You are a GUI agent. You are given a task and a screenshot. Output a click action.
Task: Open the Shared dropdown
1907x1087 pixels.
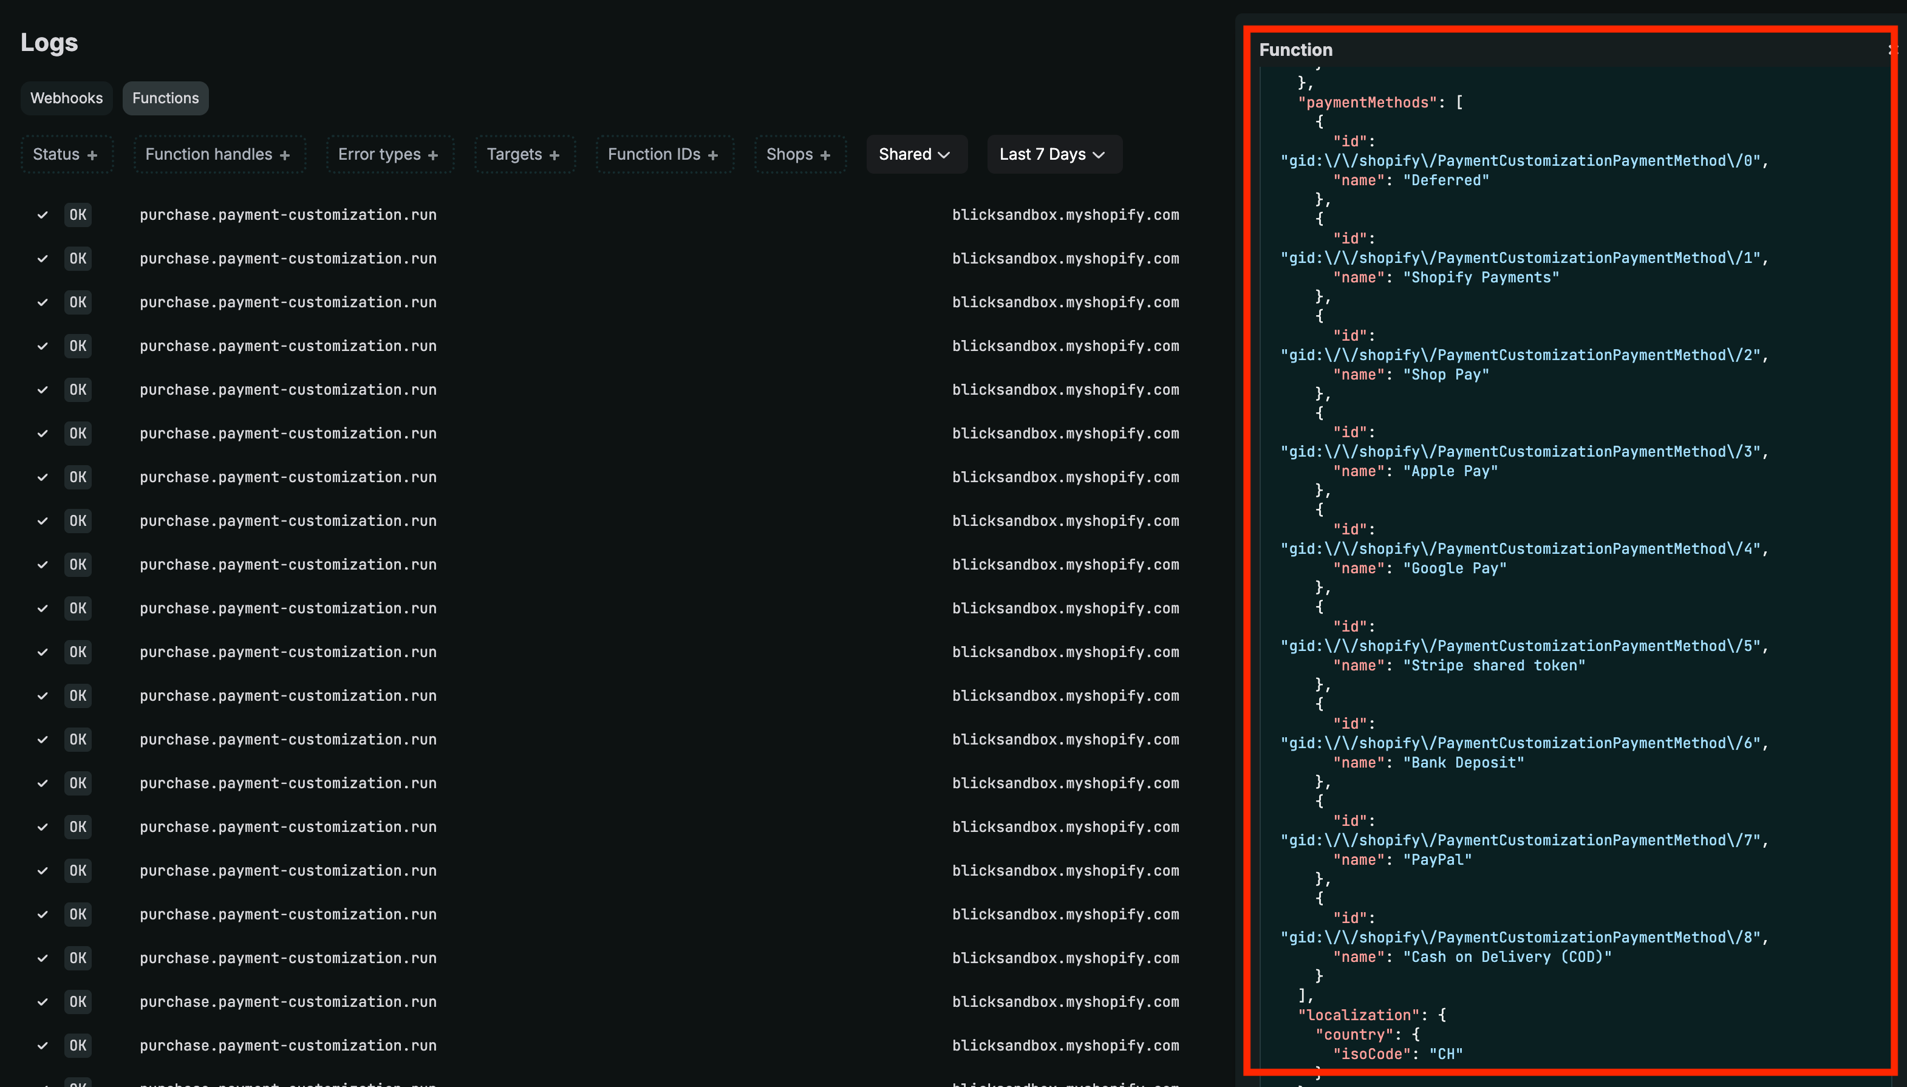point(916,154)
